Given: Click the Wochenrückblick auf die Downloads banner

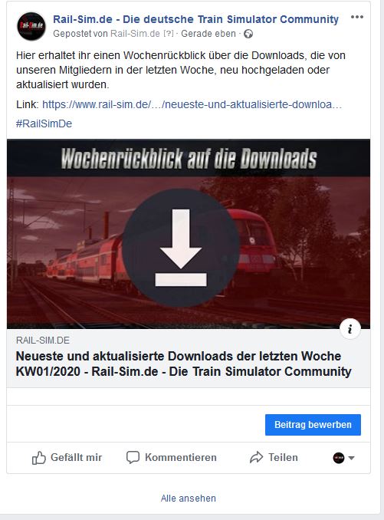Looking at the screenshot, I should tap(189, 158).
